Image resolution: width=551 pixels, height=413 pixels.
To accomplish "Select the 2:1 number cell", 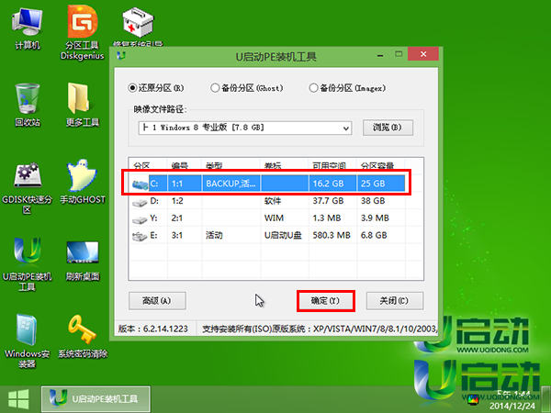I will (x=185, y=218).
